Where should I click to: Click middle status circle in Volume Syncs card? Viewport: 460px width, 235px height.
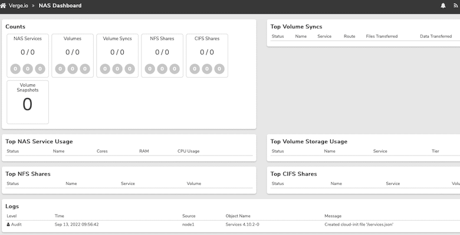117,69
